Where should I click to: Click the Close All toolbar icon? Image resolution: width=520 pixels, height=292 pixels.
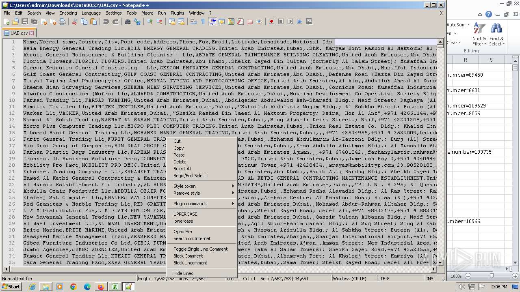53,21
